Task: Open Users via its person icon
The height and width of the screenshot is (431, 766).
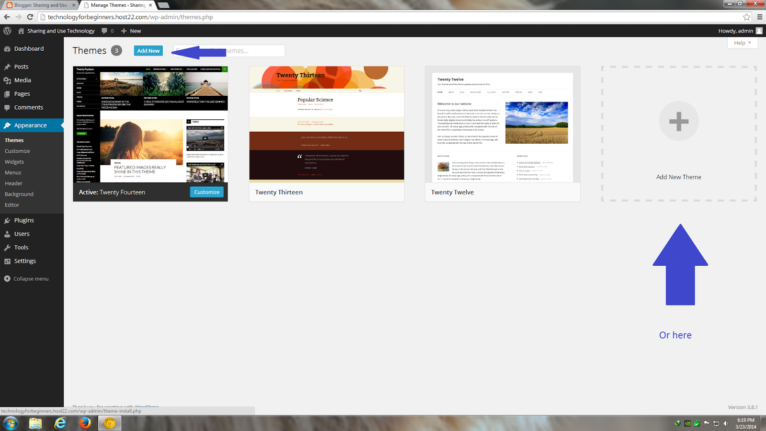Action: (7, 234)
